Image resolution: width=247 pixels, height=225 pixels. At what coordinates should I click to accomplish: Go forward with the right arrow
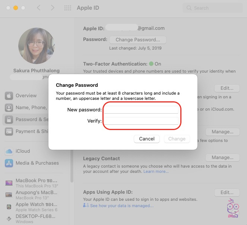pyautogui.click(x=53, y=8)
